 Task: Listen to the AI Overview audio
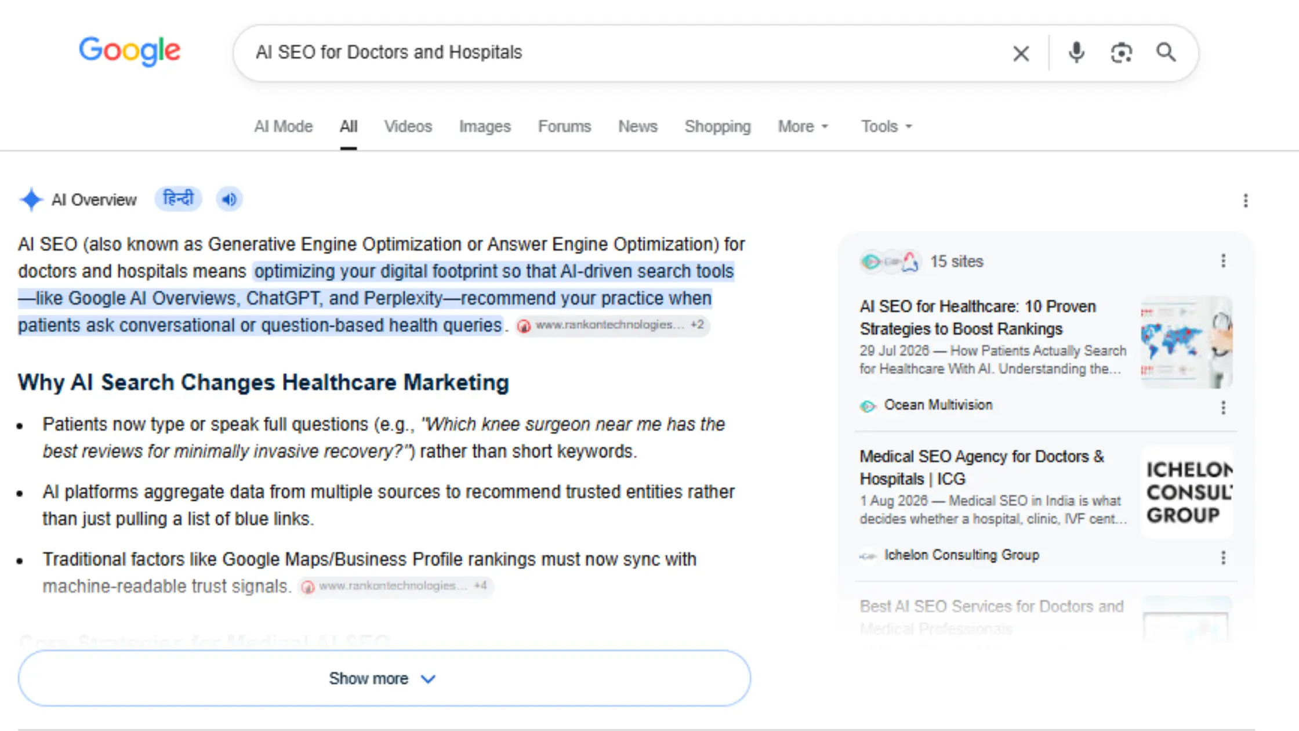[229, 200]
